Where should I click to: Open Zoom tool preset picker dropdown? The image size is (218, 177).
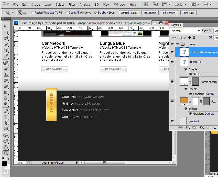pyautogui.click(x=13, y=13)
